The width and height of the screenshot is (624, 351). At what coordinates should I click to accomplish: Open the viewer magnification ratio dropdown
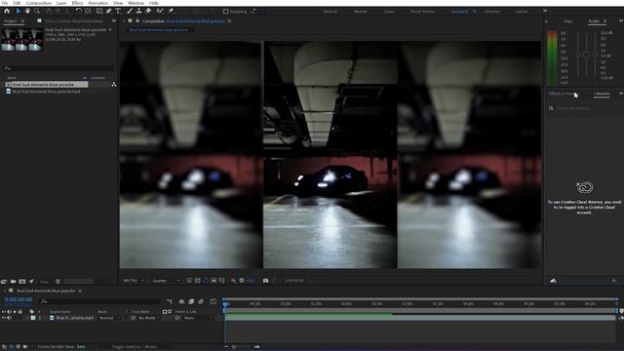135,281
